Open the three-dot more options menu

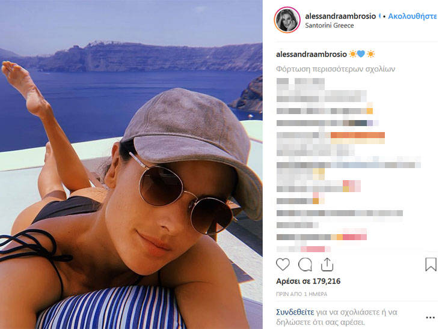click(430, 318)
